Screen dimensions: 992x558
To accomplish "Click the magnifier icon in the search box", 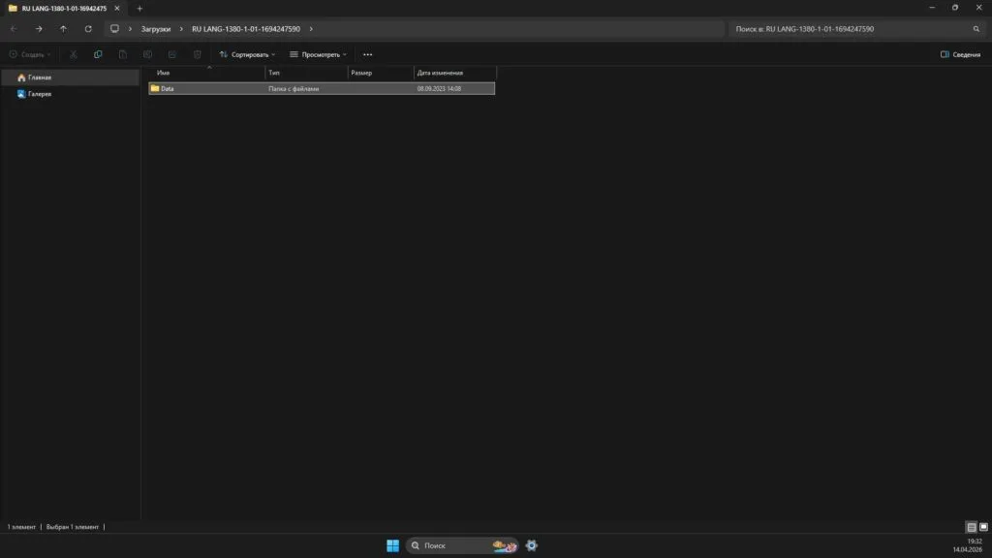I will [x=976, y=29].
